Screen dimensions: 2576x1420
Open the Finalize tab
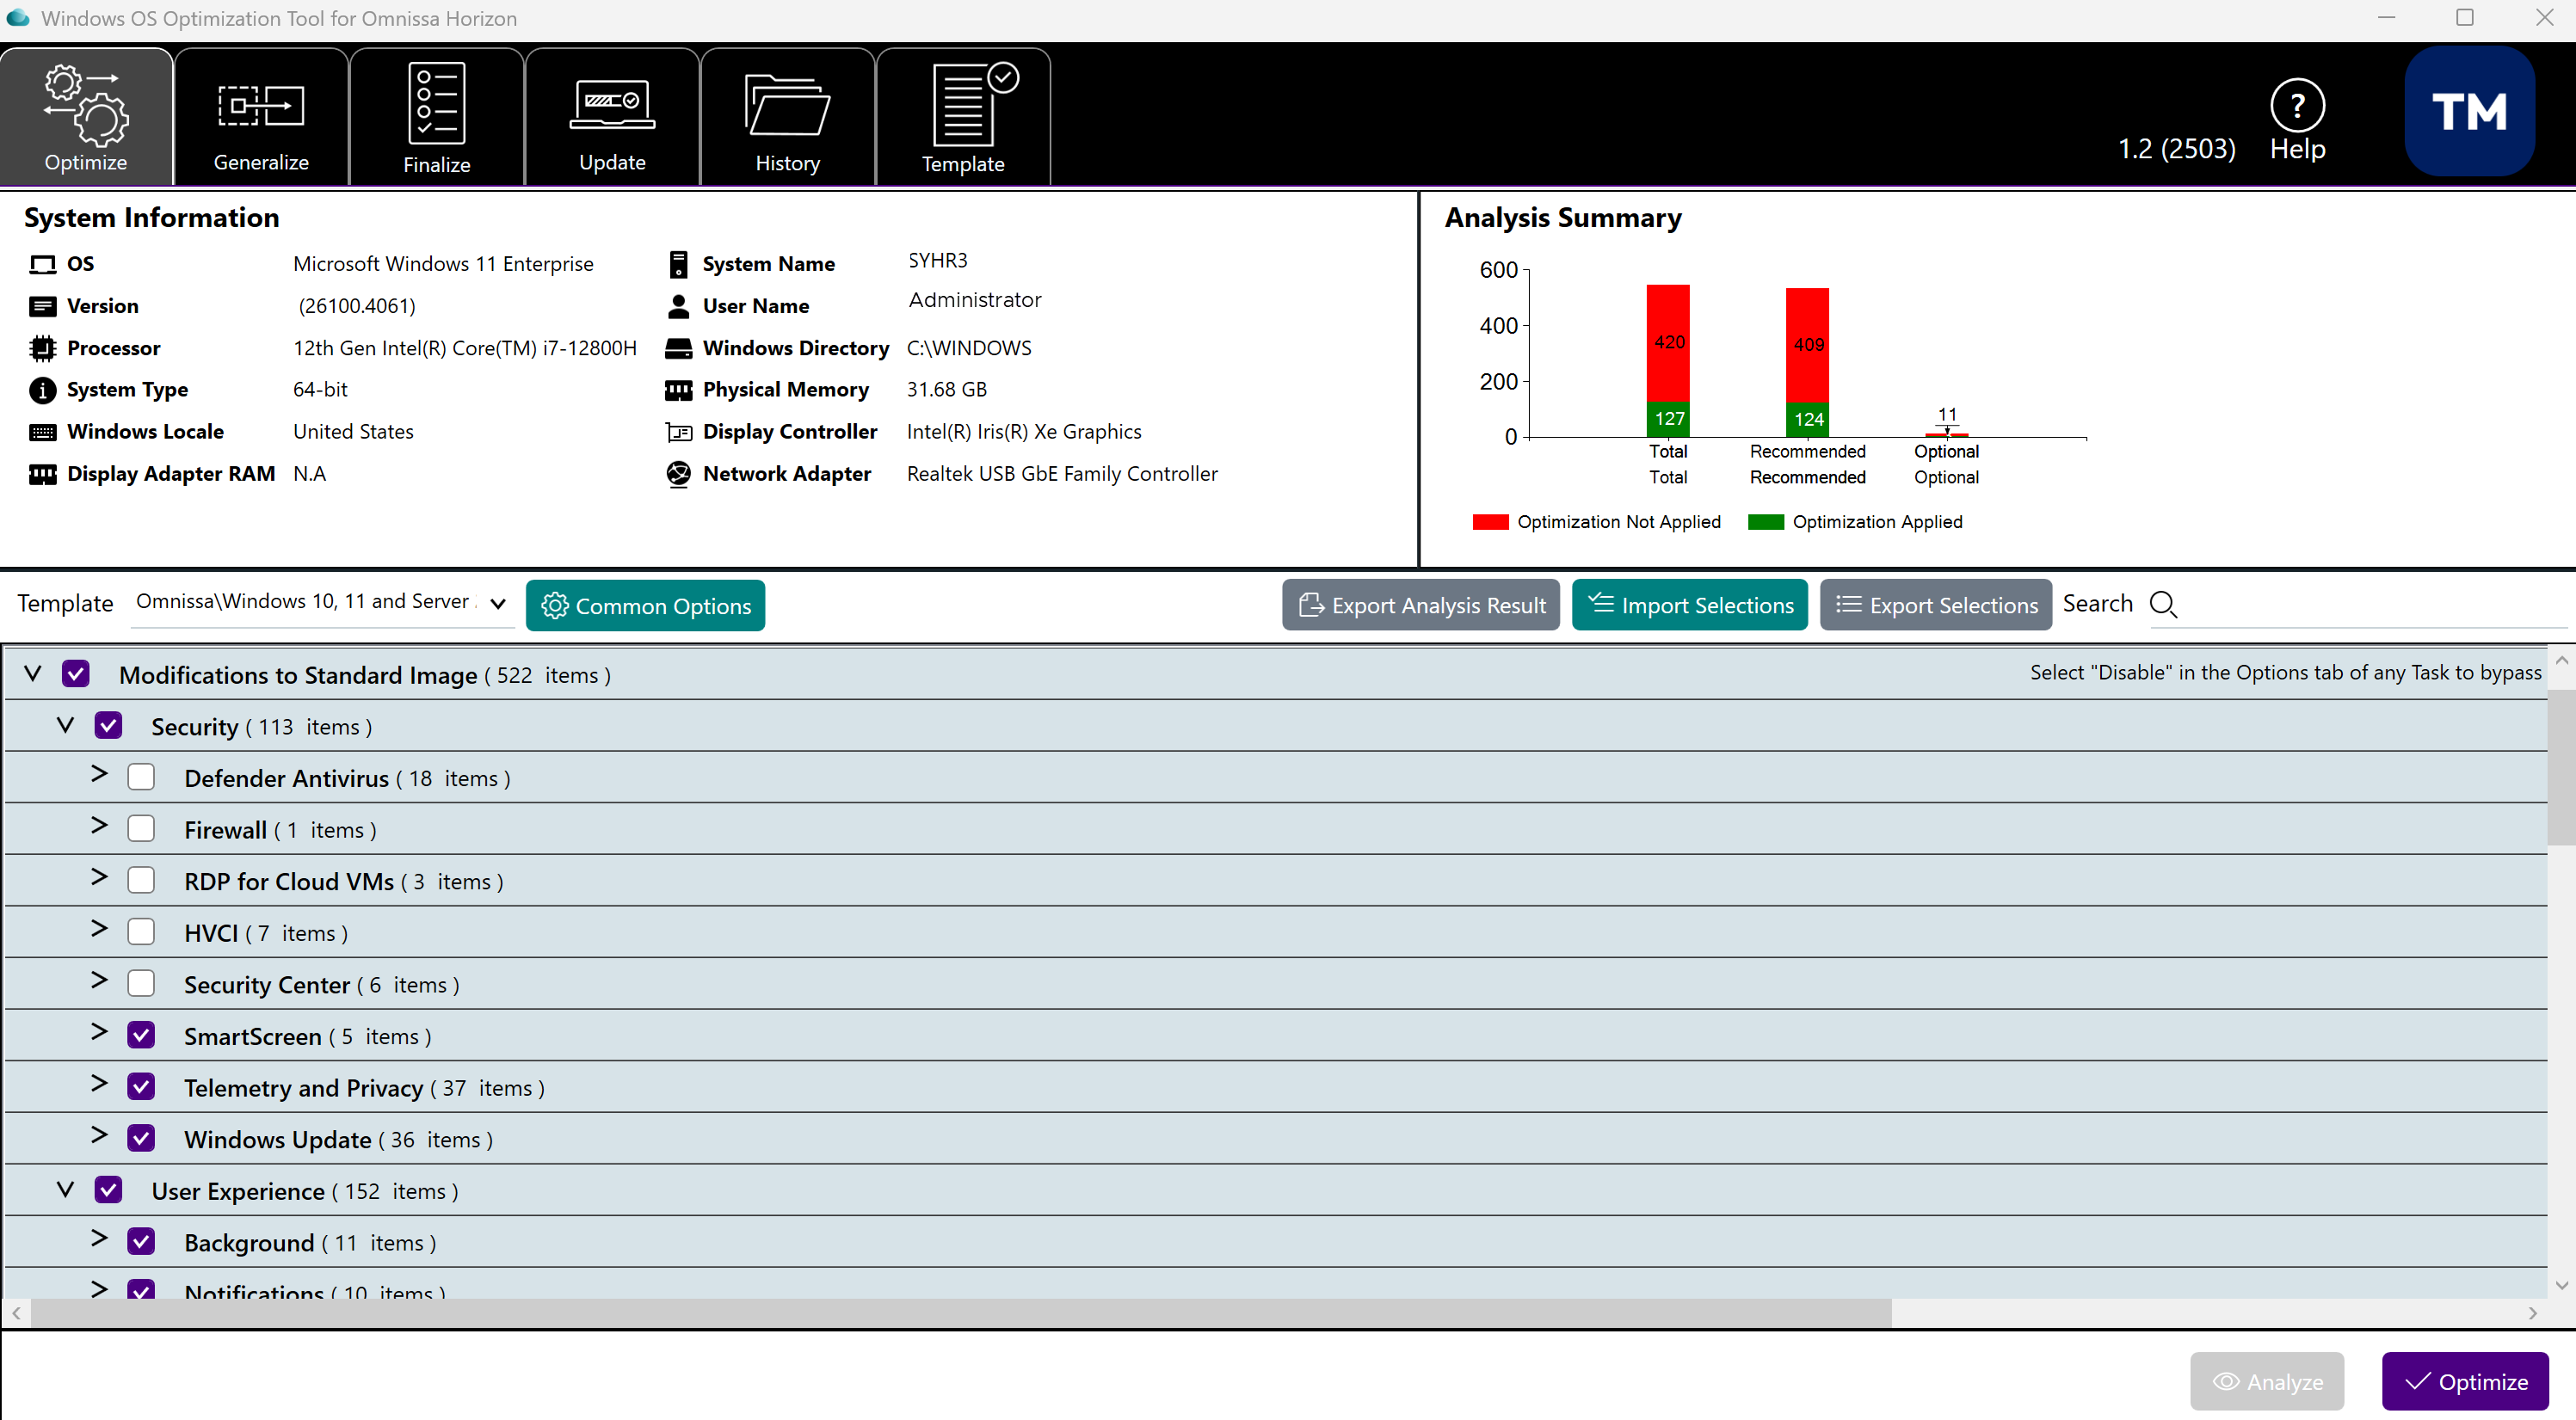(x=437, y=116)
